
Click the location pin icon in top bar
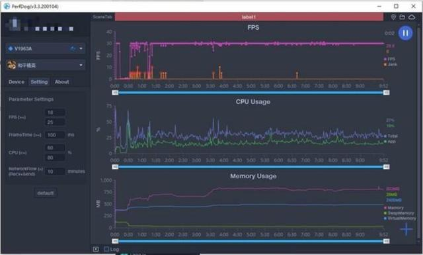tap(393, 17)
